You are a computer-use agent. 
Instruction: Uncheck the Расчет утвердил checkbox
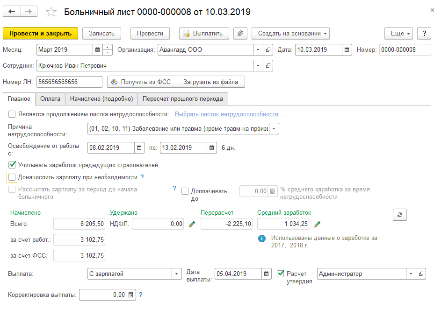tap(281, 274)
